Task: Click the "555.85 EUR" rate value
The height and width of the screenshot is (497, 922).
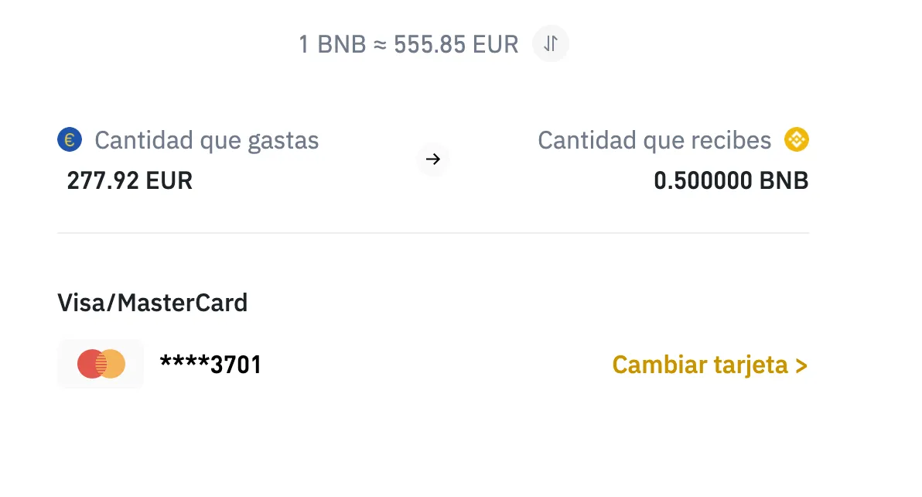Action: pyautogui.click(x=456, y=45)
